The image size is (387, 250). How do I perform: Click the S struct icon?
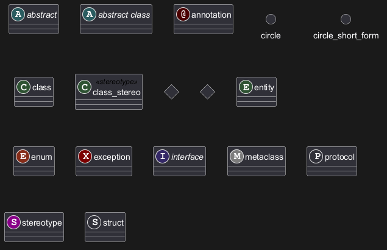click(x=94, y=223)
